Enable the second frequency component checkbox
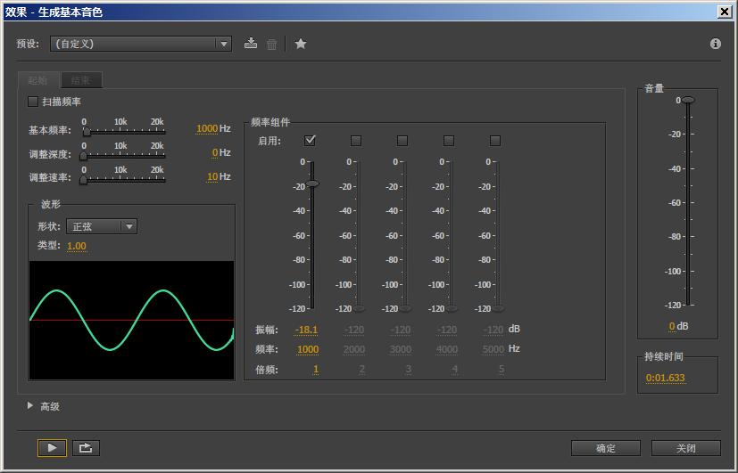 coord(356,141)
